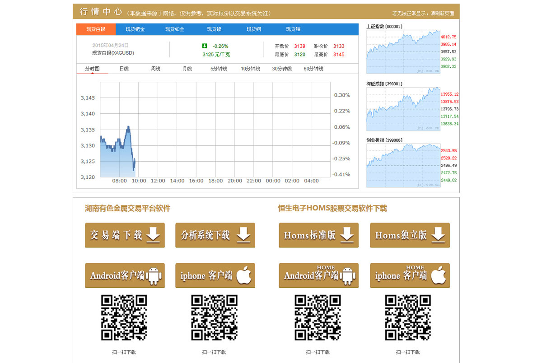Click the date 2015年04月24日
Image resolution: width=542 pixels, height=363 pixels.
pyautogui.click(x=111, y=45)
